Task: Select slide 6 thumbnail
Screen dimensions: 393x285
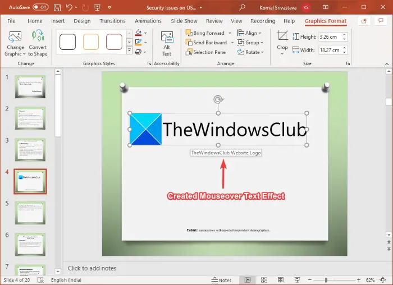Action: 30,245
